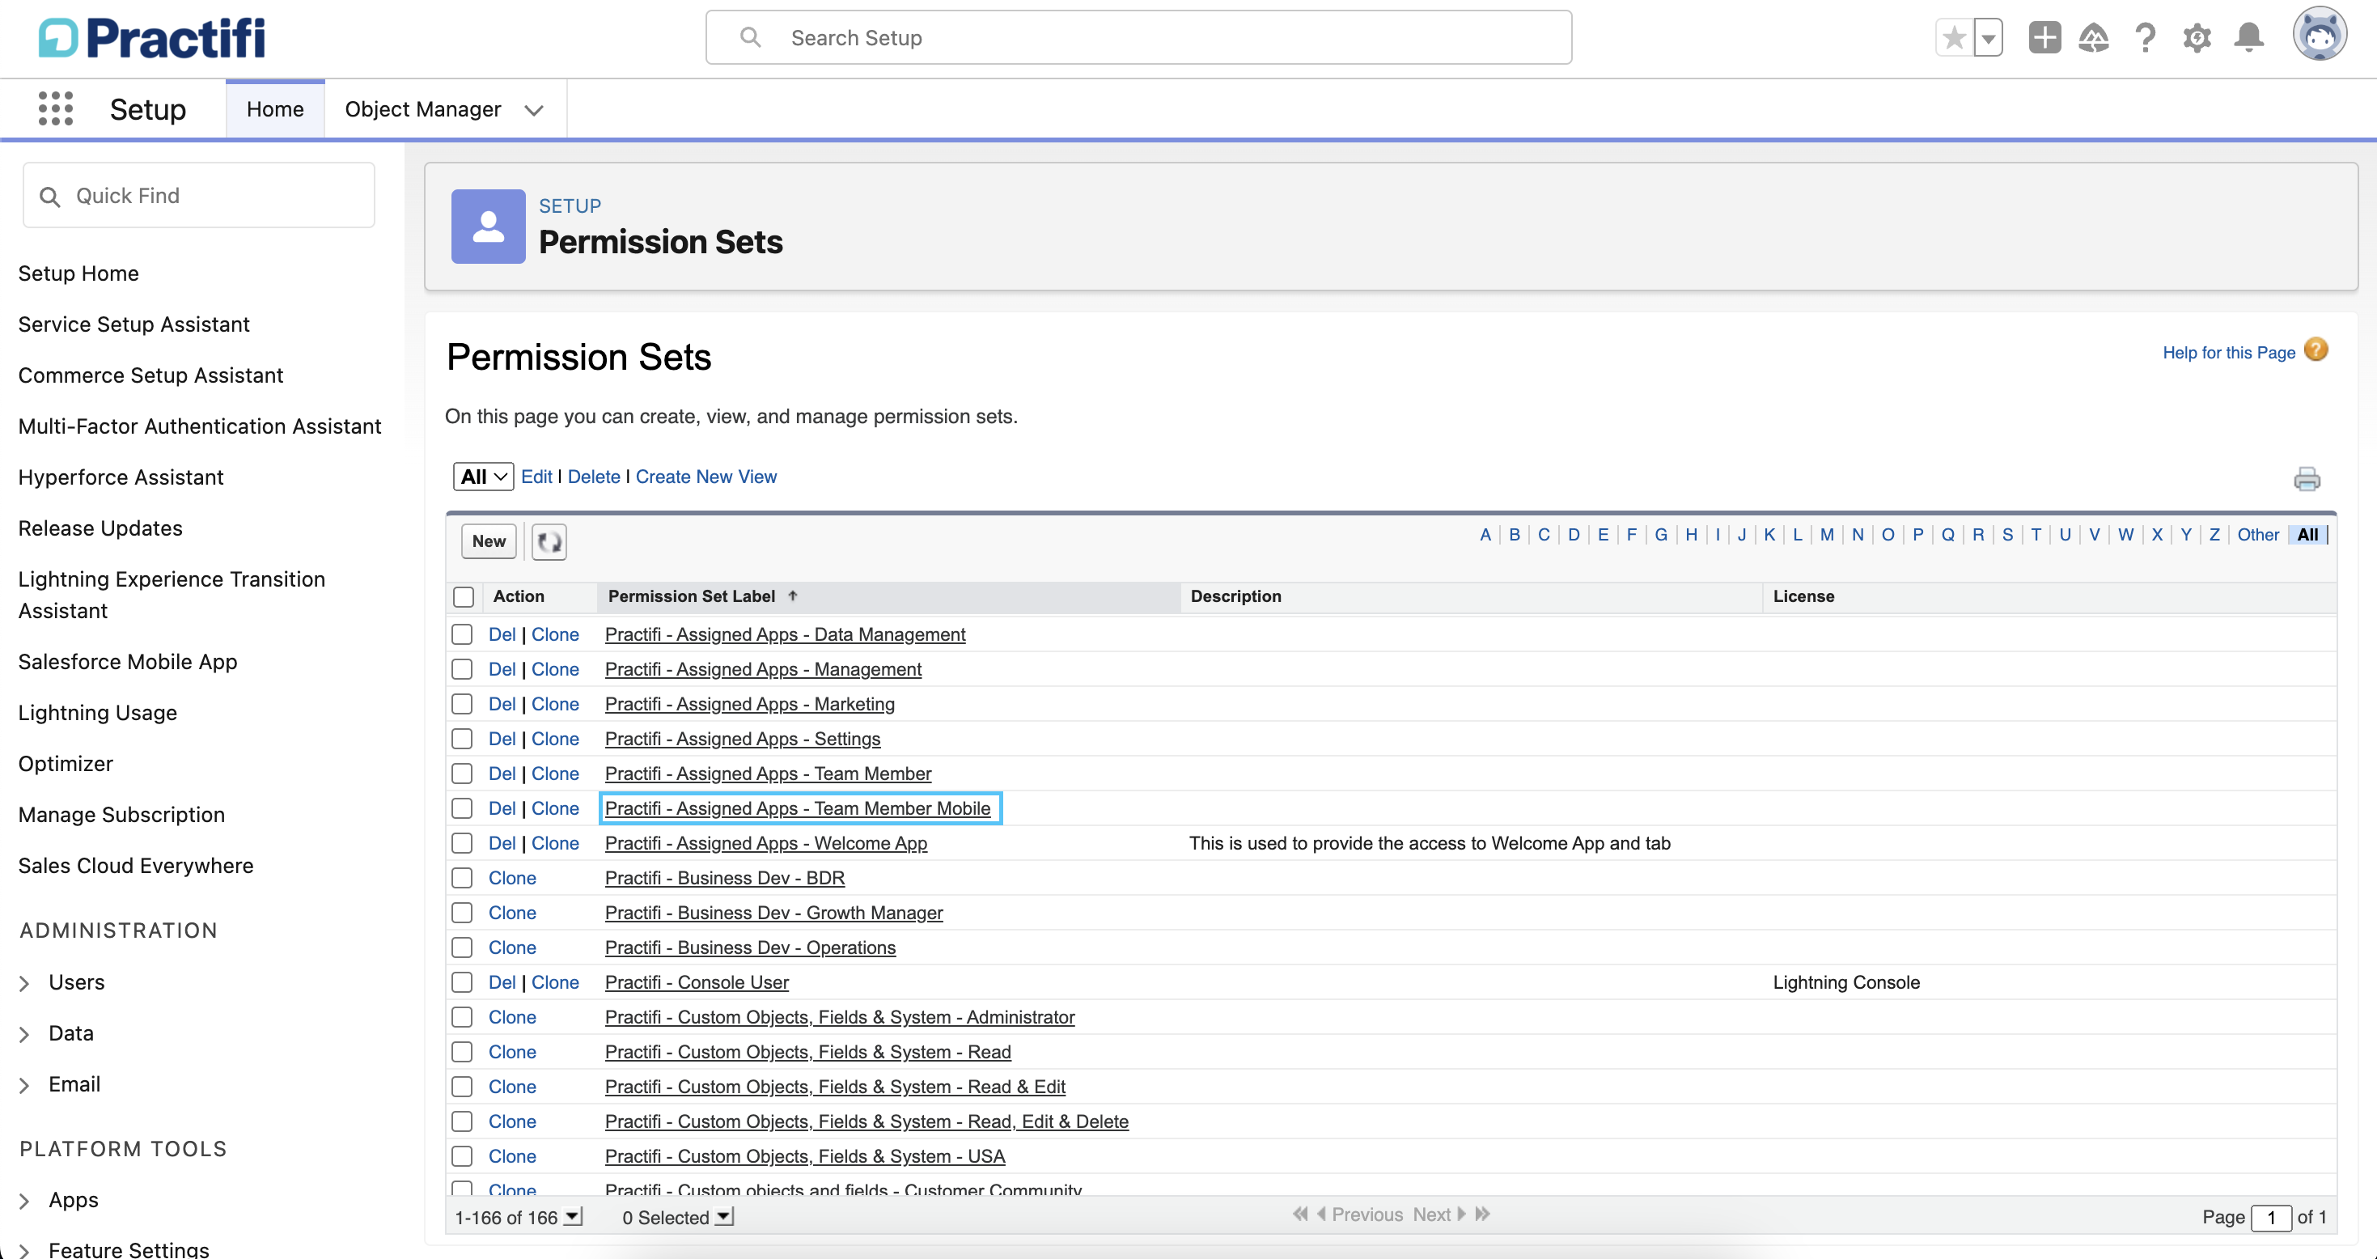Open the setup gear icon
The image size is (2377, 1259).
point(2197,38)
